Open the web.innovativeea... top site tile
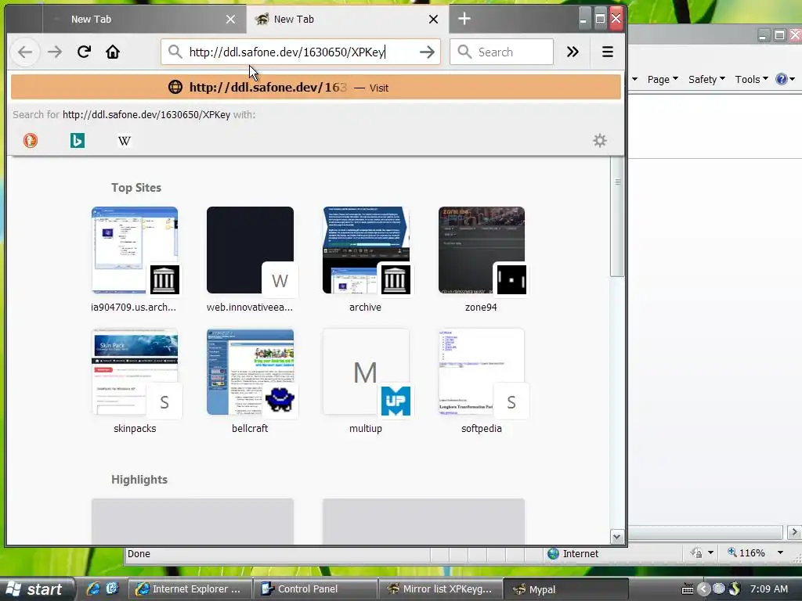 coord(250,250)
